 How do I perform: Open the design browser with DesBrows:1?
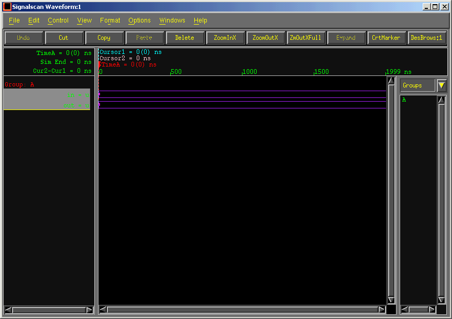point(427,38)
